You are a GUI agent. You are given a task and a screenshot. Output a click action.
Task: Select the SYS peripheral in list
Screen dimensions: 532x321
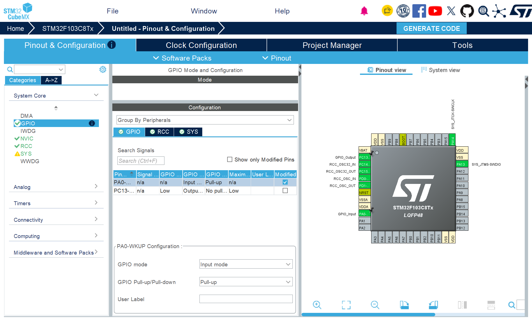[x=26, y=154]
